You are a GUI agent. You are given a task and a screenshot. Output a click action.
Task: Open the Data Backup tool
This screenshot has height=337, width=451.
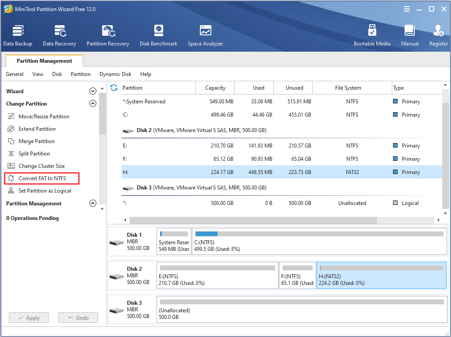pyautogui.click(x=18, y=36)
